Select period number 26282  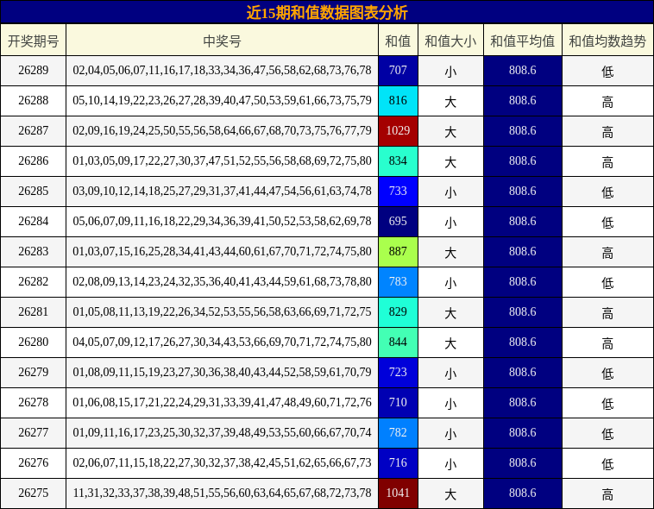34,281
